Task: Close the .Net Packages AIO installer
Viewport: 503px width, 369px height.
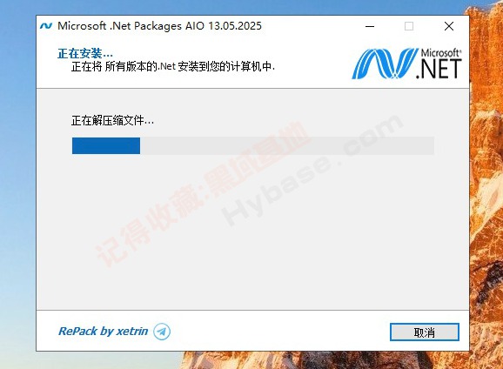Action: [x=449, y=26]
